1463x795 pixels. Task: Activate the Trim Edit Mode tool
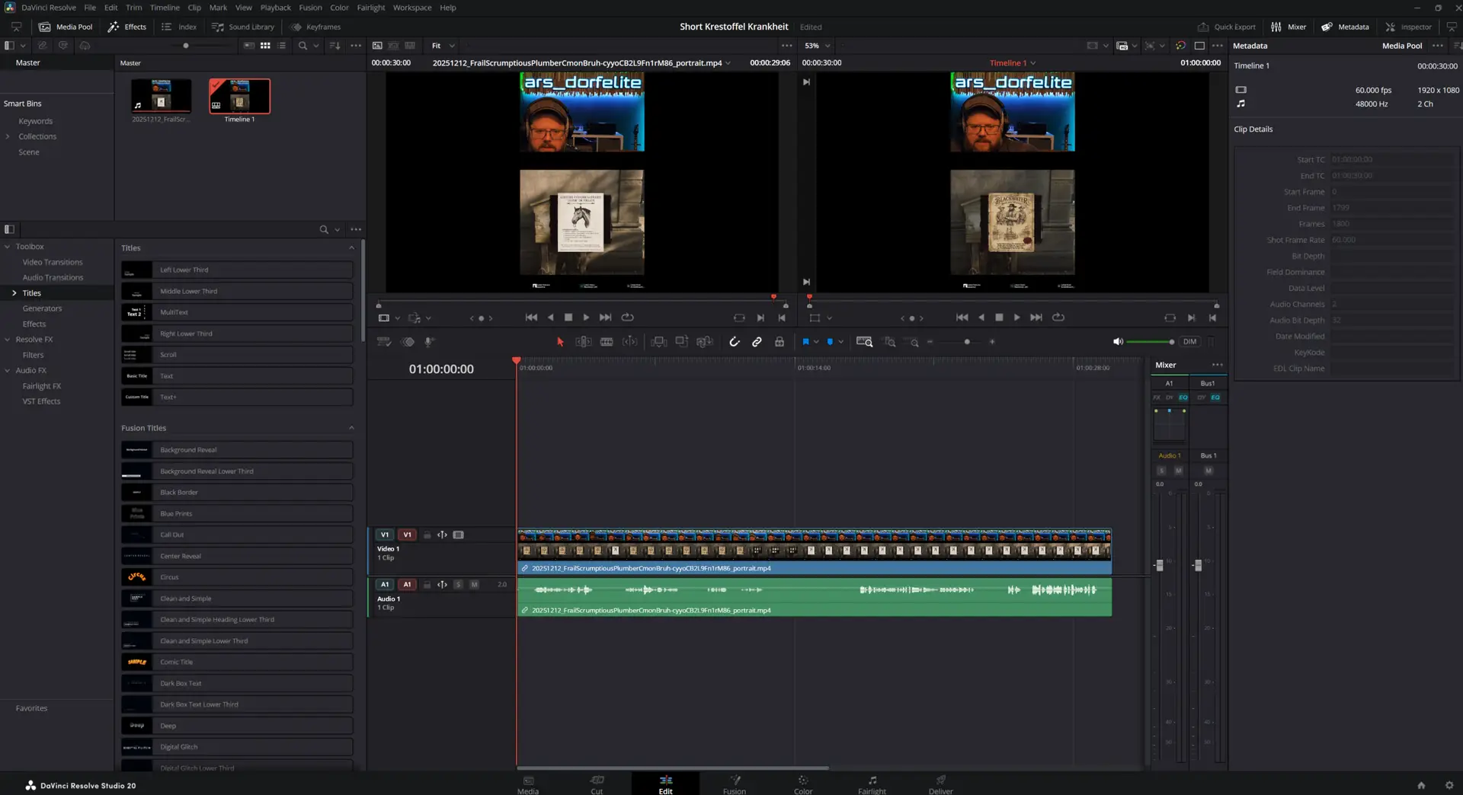pos(583,342)
